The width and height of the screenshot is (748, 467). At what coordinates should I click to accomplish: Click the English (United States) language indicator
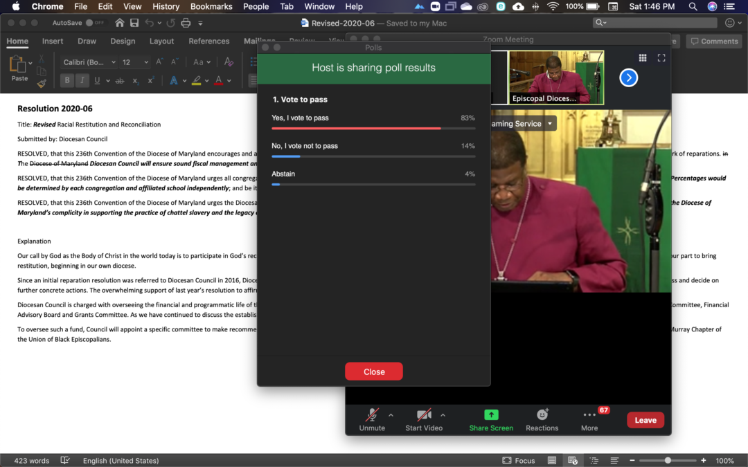(x=121, y=460)
